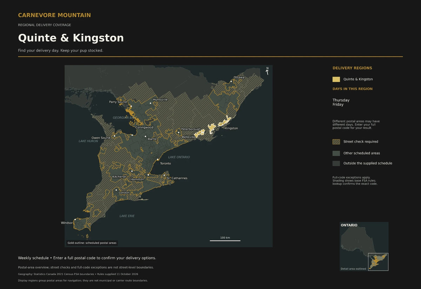Click the St. Catharines city label
421x289 pixels.
pos(177,178)
